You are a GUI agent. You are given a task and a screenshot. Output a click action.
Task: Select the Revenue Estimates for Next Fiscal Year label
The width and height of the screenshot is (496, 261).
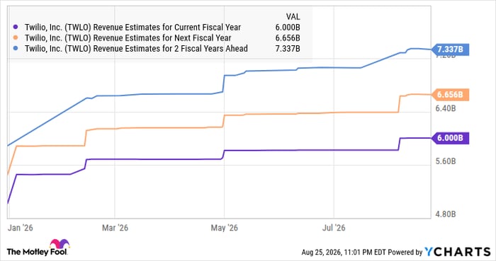tap(128, 38)
